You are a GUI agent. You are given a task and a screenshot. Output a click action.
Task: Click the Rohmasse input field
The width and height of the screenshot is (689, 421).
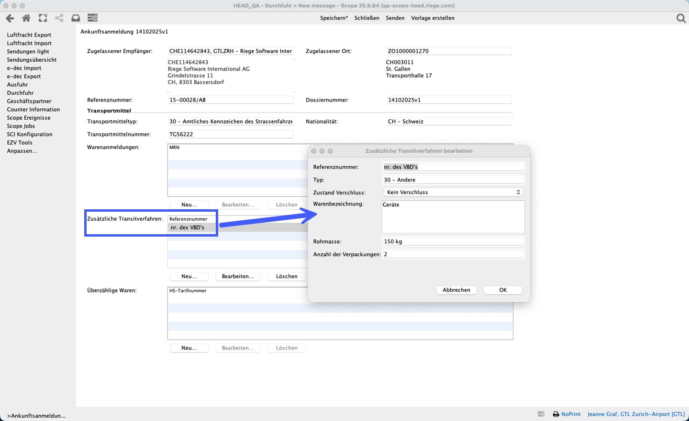[x=453, y=241]
